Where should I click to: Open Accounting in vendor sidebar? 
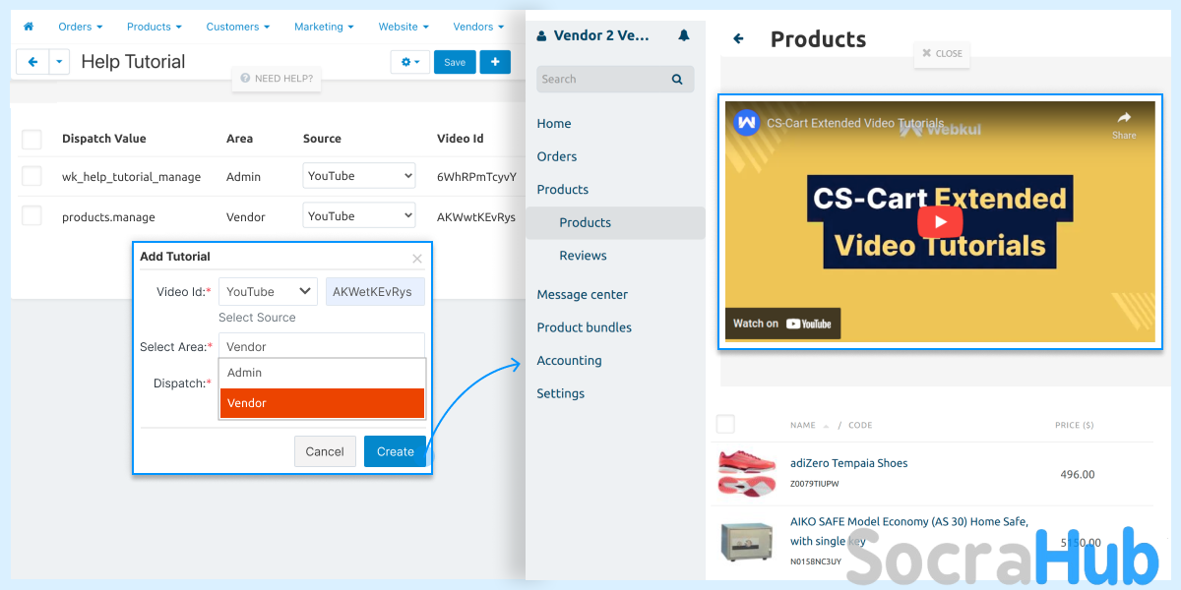coord(569,361)
